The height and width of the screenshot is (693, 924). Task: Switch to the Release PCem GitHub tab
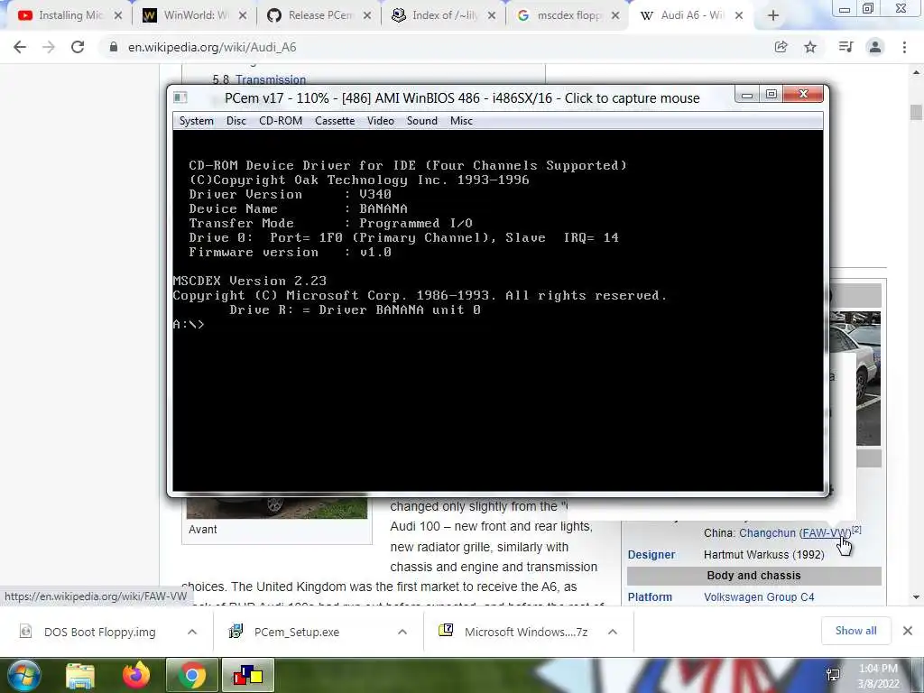coord(319,15)
